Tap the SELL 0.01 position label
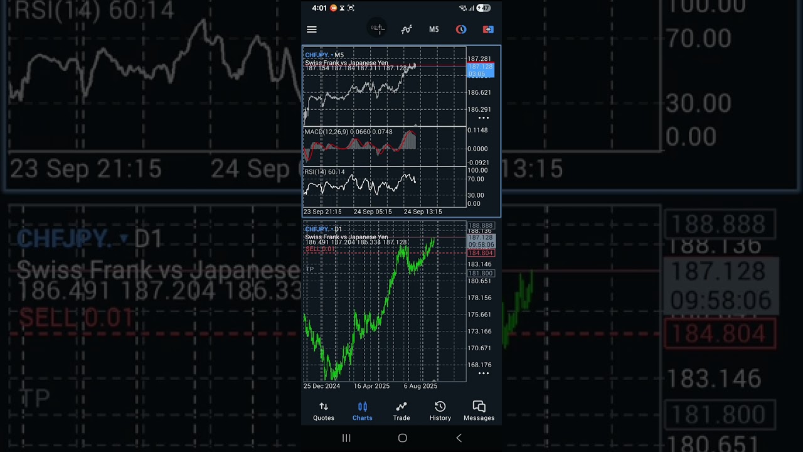The width and height of the screenshot is (803, 452). click(x=320, y=250)
